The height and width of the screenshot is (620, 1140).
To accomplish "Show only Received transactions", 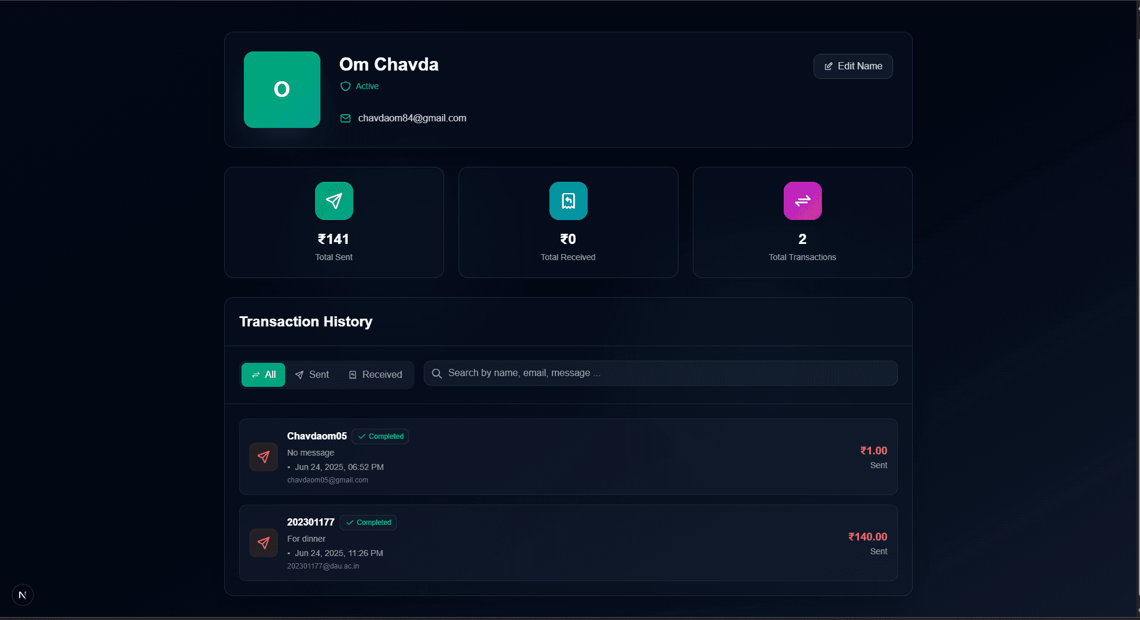I will pyautogui.click(x=375, y=375).
